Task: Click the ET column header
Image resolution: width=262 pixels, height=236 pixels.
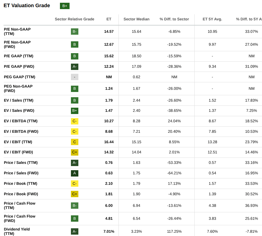Action: [109, 19]
